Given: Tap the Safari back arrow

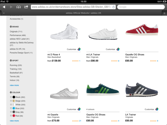Looking at the screenshot, I should [x=4, y=7].
